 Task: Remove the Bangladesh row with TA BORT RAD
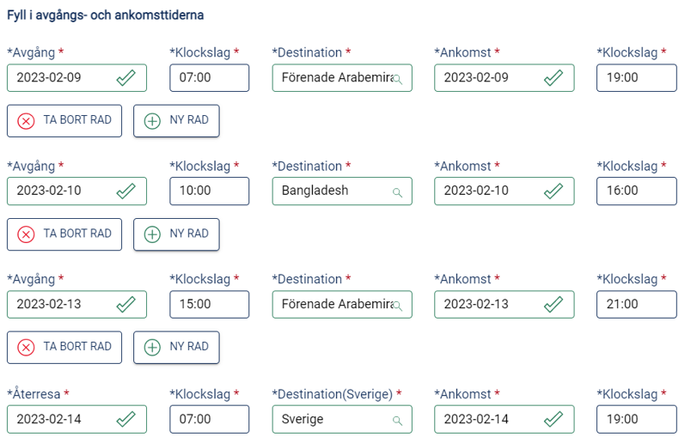pyautogui.click(x=64, y=234)
